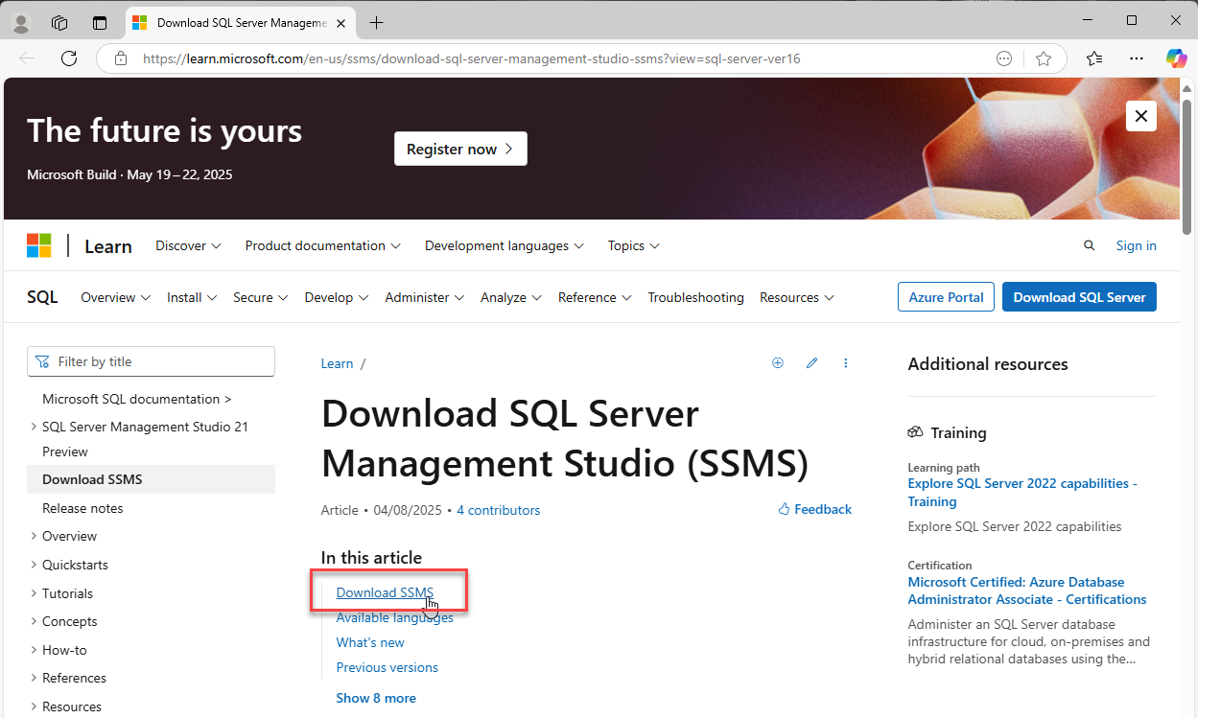Open the search magnifier icon
This screenshot has height=718, width=1220.
[x=1089, y=245]
